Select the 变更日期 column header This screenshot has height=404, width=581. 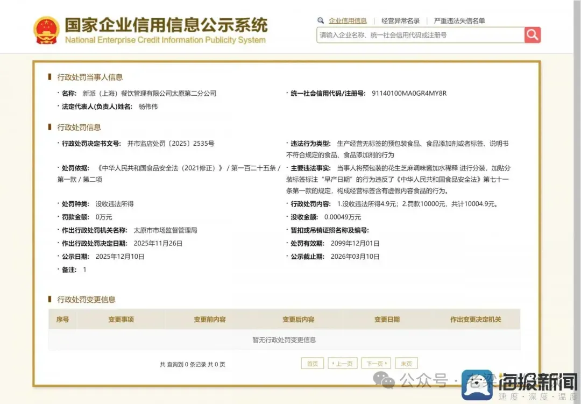(x=387, y=319)
